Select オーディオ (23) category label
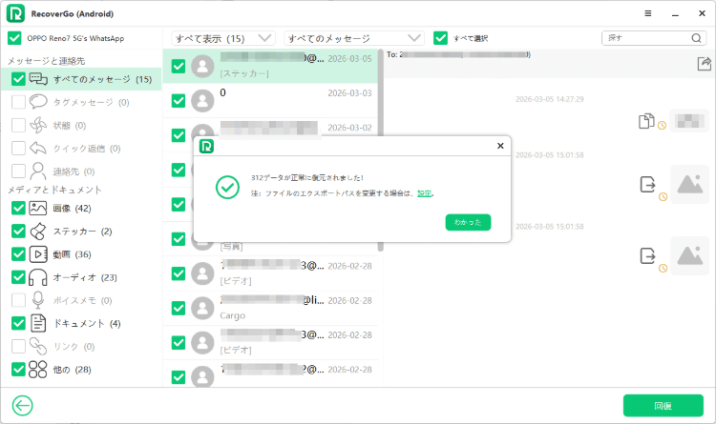 (x=85, y=277)
